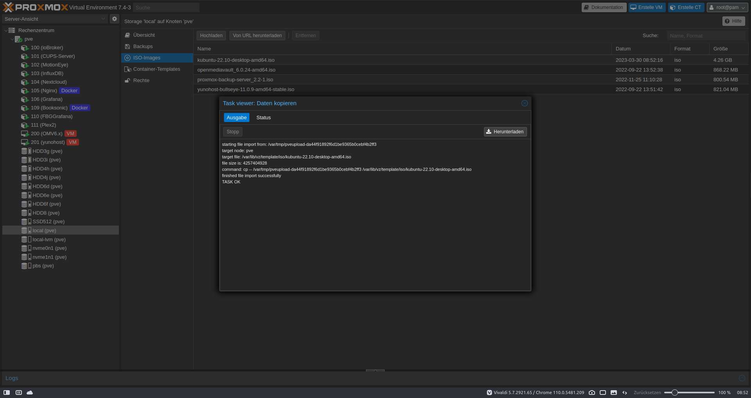Click the nvme0n1 storage icon

[26, 248]
